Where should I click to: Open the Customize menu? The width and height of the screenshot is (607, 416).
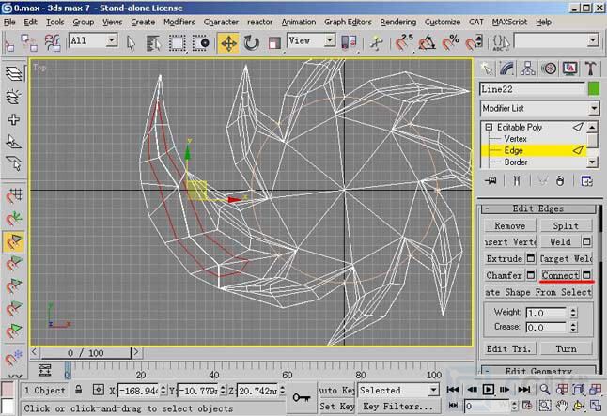click(443, 22)
